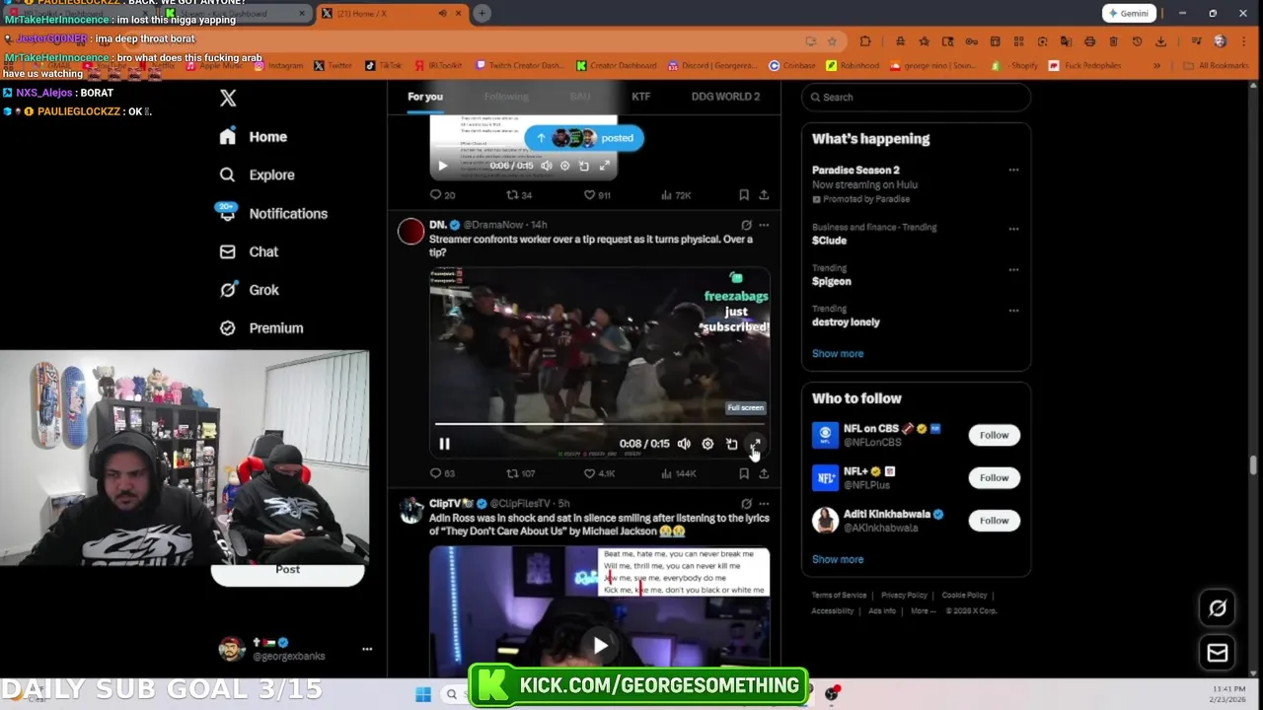Expand the More footer link
This screenshot has height=710, width=1263.
pyautogui.click(x=923, y=610)
